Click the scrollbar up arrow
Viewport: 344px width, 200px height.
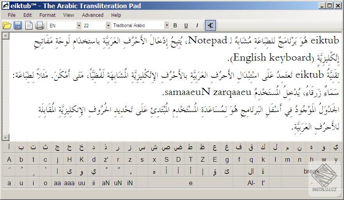pyautogui.click(x=6, y=36)
